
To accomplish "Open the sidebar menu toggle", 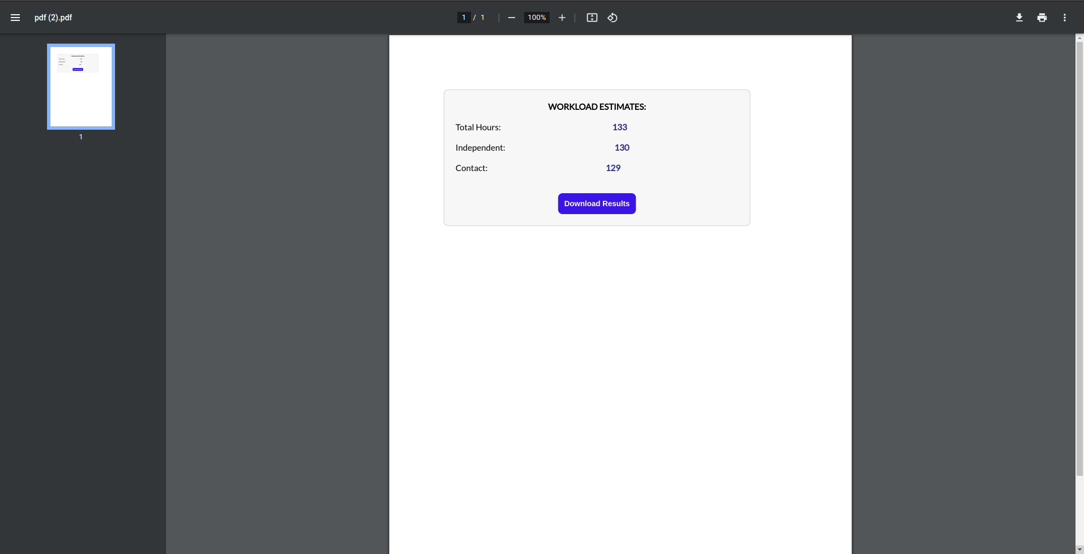I will [x=15, y=18].
